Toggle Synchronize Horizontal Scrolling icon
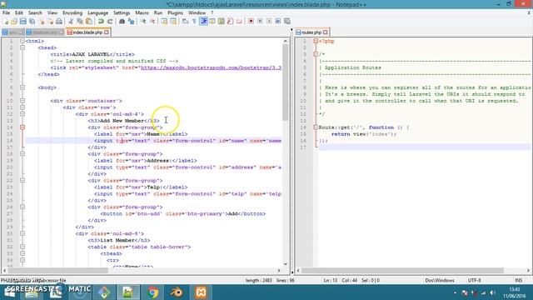533x300 pixels. (173, 22)
